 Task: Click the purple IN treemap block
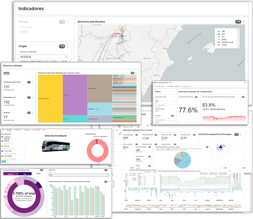tap(75, 95)
